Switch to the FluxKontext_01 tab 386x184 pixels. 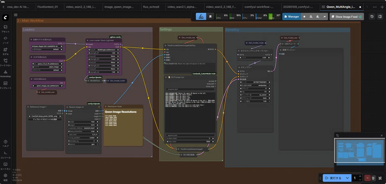point(48,6)
